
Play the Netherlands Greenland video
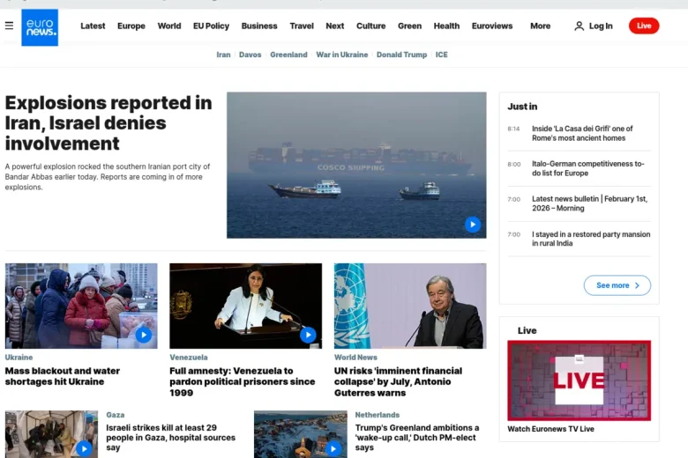pos(333,449)
